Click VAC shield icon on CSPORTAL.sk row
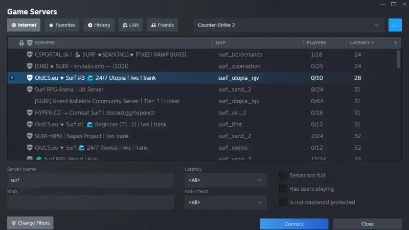 [x=30, y=55]
